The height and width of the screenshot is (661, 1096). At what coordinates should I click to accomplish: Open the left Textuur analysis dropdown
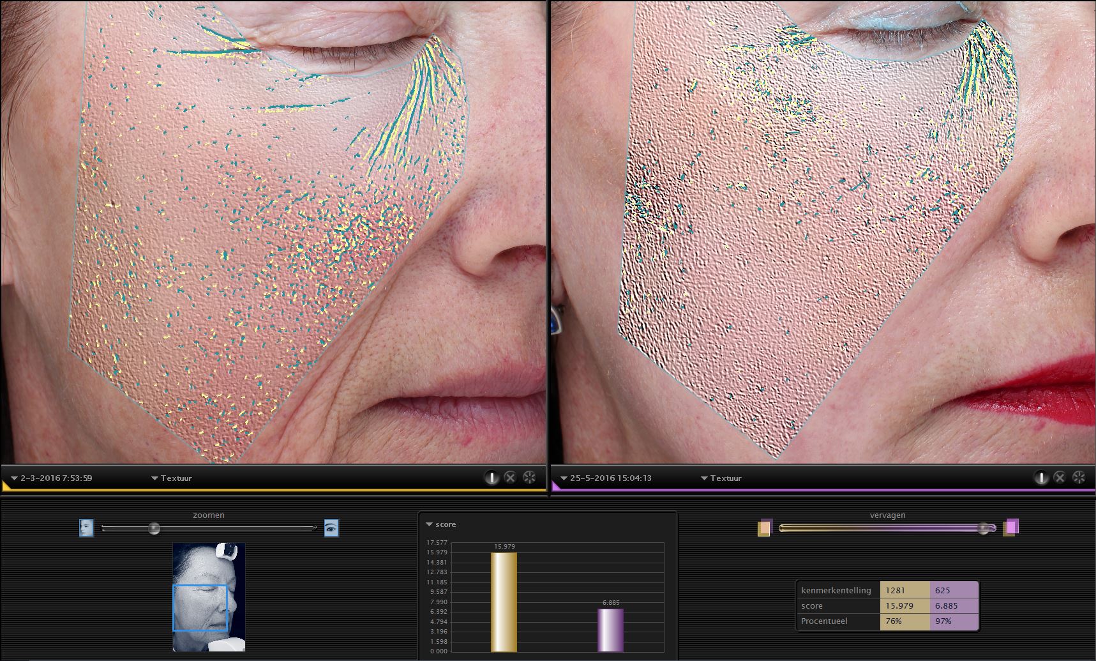point(172,478)
